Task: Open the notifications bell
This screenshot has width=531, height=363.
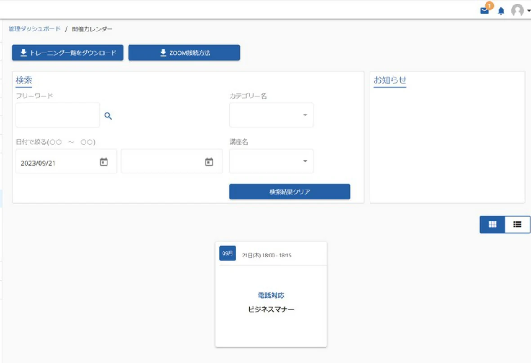Action: click(501, 11)
